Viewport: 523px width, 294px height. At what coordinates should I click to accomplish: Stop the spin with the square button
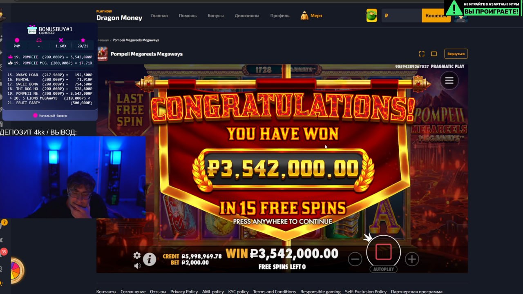pyautogui.click(x=383, y=252)
